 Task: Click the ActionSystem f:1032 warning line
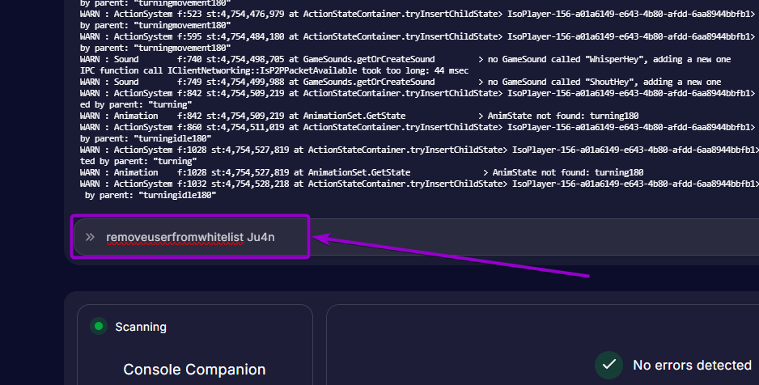(419, 184)
